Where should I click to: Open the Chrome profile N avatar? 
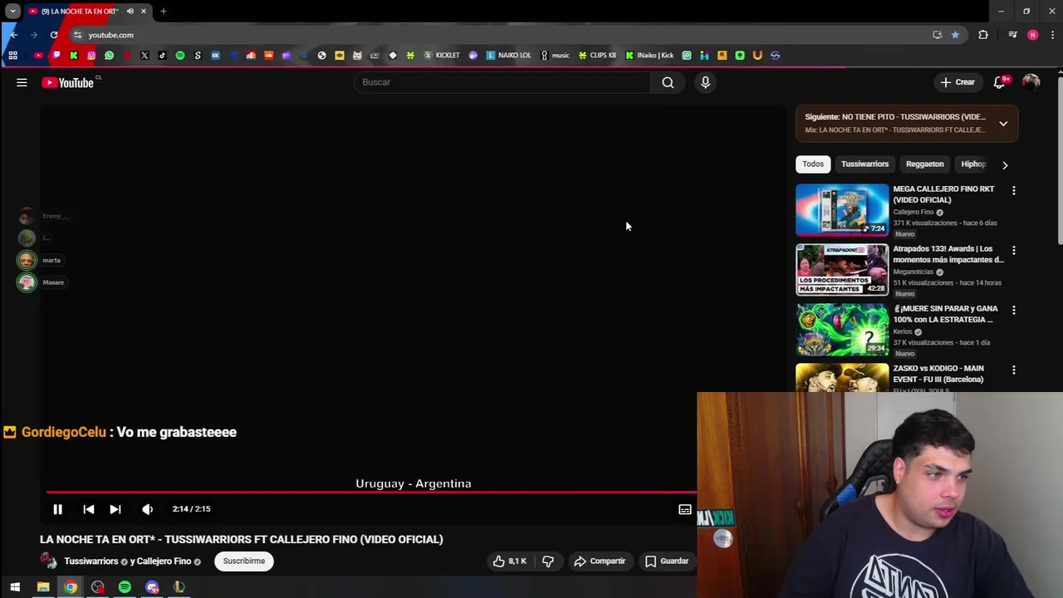click(x=1032, y=35)
